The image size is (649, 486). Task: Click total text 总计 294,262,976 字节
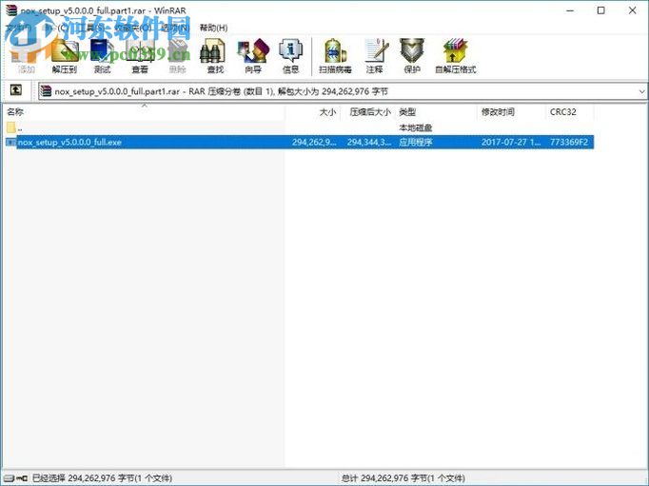pos(403,478)
